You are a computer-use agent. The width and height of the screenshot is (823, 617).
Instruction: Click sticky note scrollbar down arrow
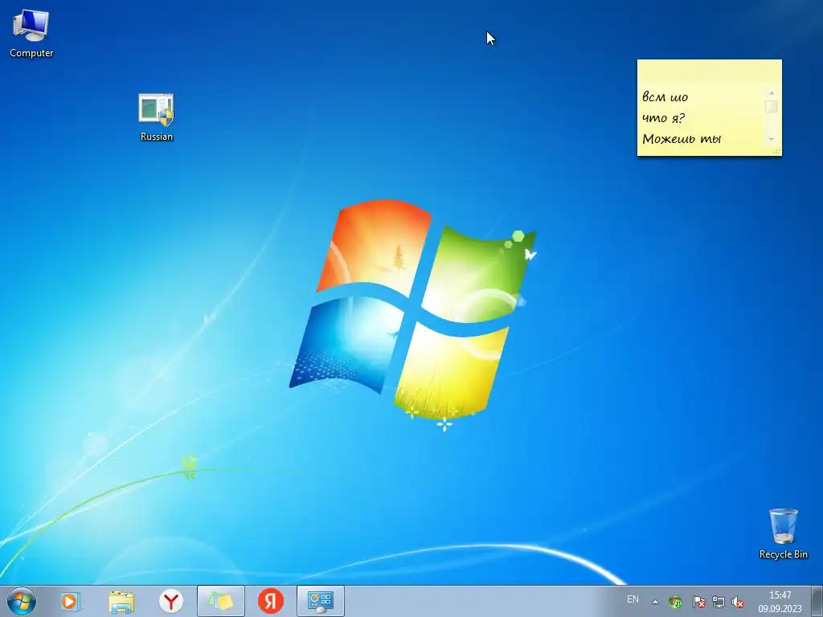click(771, 139)
